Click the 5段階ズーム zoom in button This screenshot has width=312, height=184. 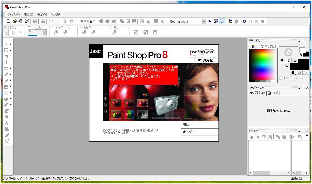93,32
